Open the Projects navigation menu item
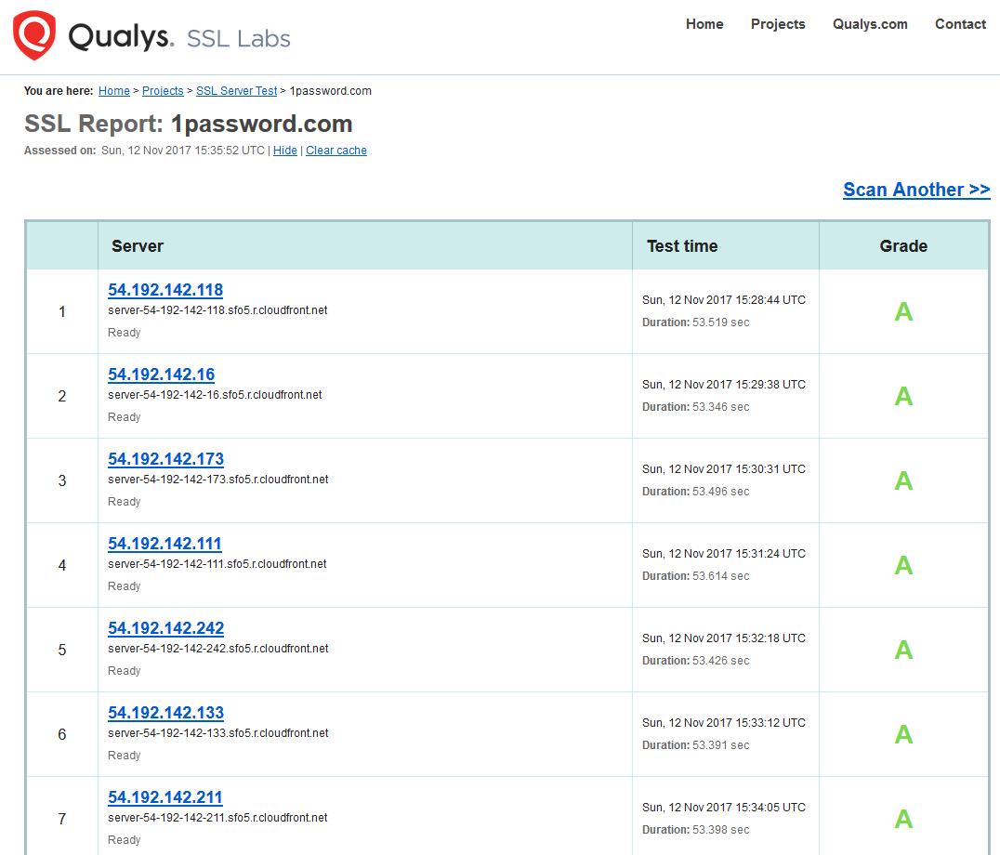This screenshot has height=855, width=1000. (x=778, y=24)
